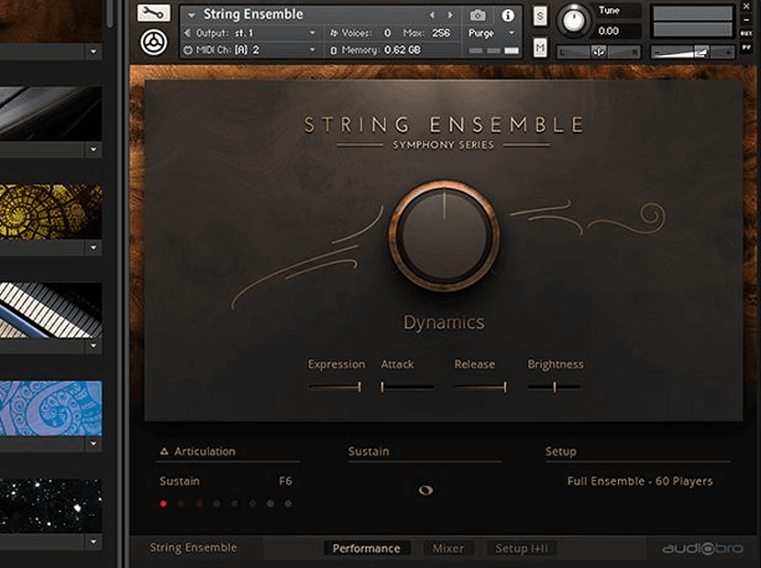Screen dimensions: 761x568
Task: Open dropdown under the piano keys thumbnail
Action: pos(94,346)
